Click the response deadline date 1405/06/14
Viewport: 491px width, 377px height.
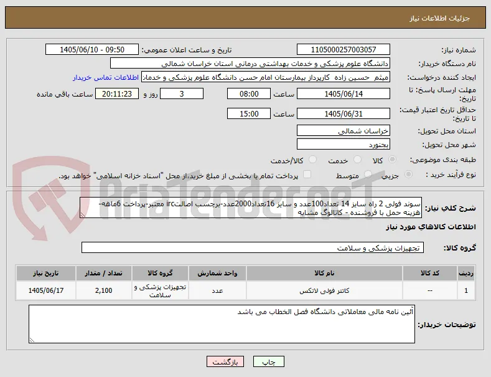[343, 93]
